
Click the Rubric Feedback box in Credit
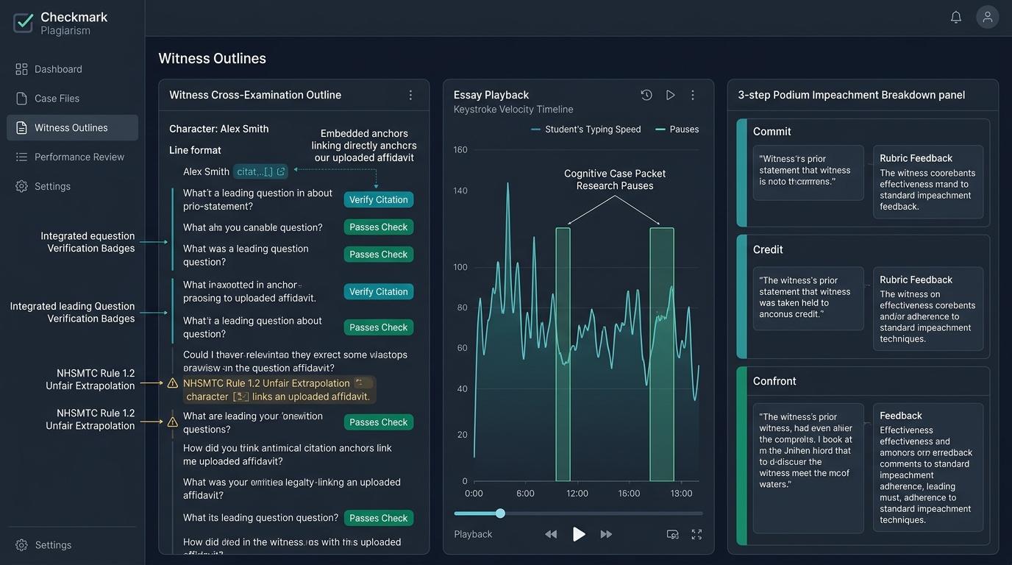click(928, 309)
